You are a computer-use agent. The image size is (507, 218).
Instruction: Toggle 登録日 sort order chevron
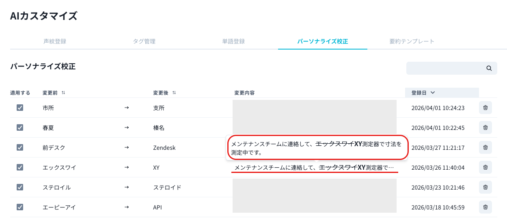click(x=433, y=93)
